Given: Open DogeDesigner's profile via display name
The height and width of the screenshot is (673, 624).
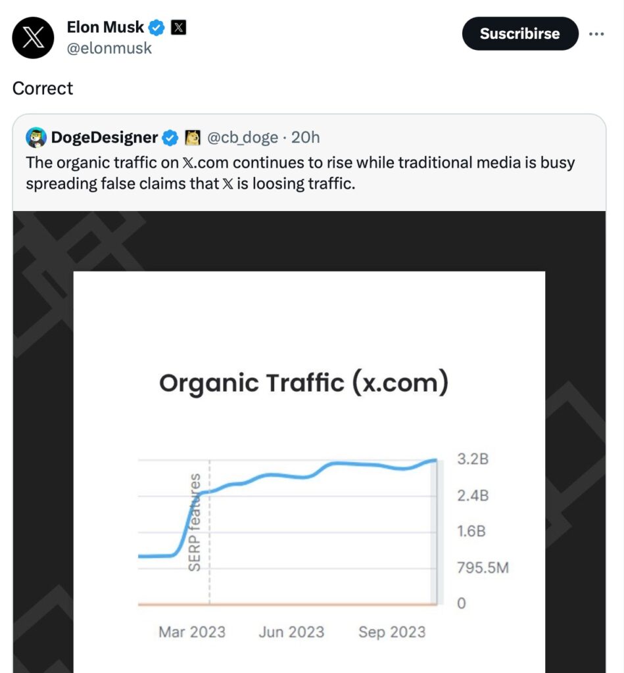Looking at the screenshot, I should pyautogui.click(x=104, y=137).
